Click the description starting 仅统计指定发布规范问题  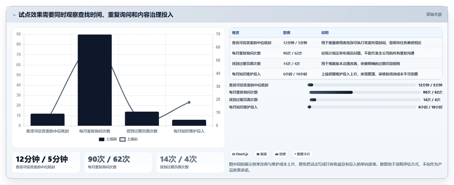pos(368,53)
